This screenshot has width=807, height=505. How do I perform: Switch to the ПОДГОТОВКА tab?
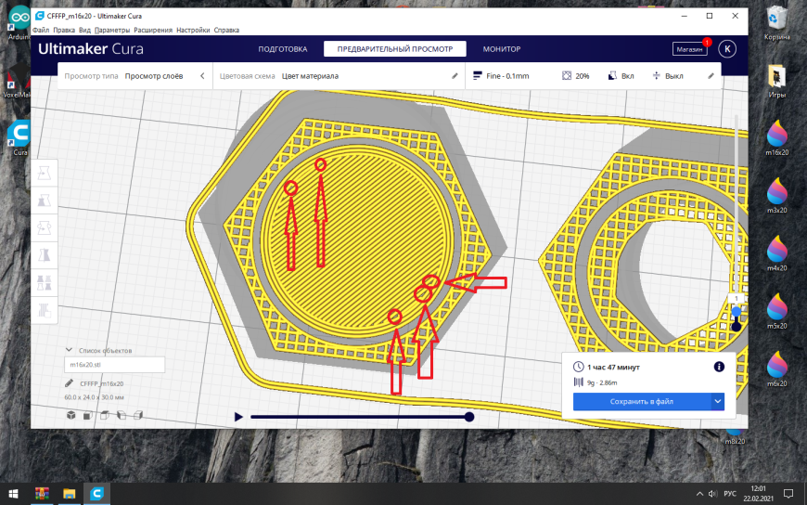[283, 49]
